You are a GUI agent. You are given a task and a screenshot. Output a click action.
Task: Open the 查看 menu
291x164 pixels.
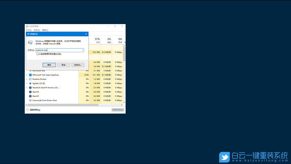click(x=45, y=30)
